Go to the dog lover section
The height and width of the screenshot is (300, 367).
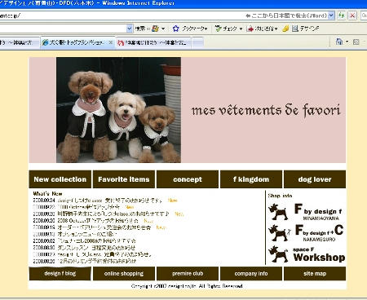pos(315,179)
